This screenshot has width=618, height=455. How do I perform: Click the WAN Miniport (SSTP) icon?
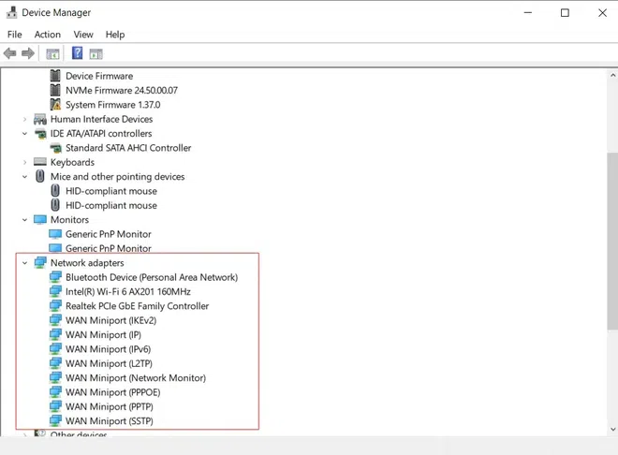tap(55, 420)
